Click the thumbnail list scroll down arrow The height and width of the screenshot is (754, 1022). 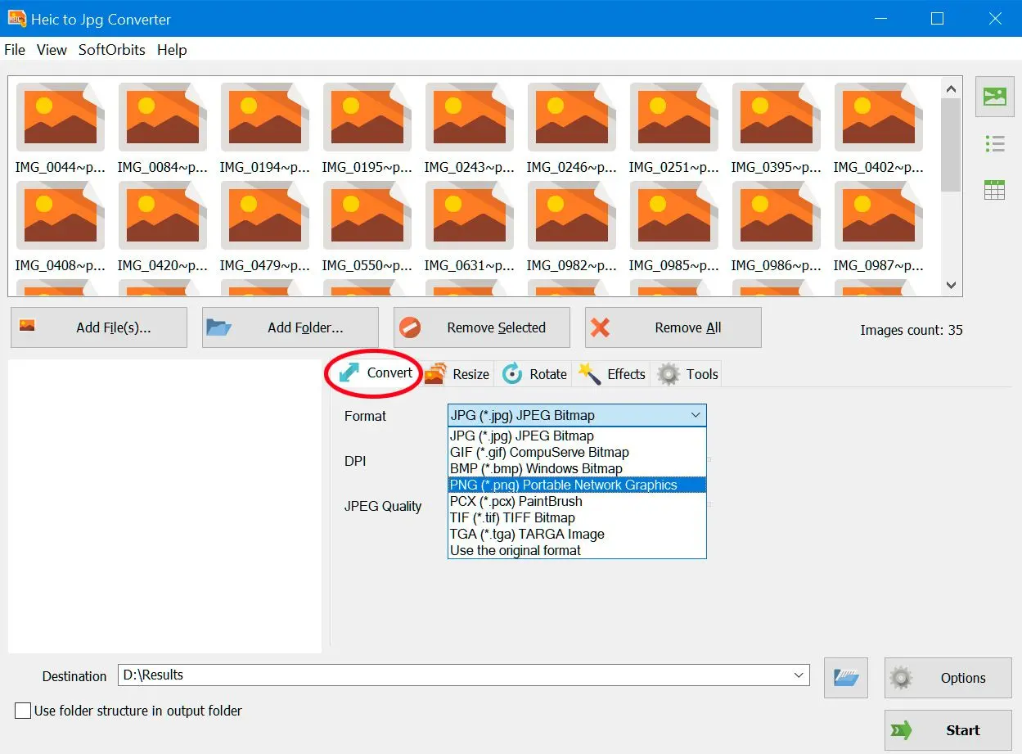click(x=951, y=285)
